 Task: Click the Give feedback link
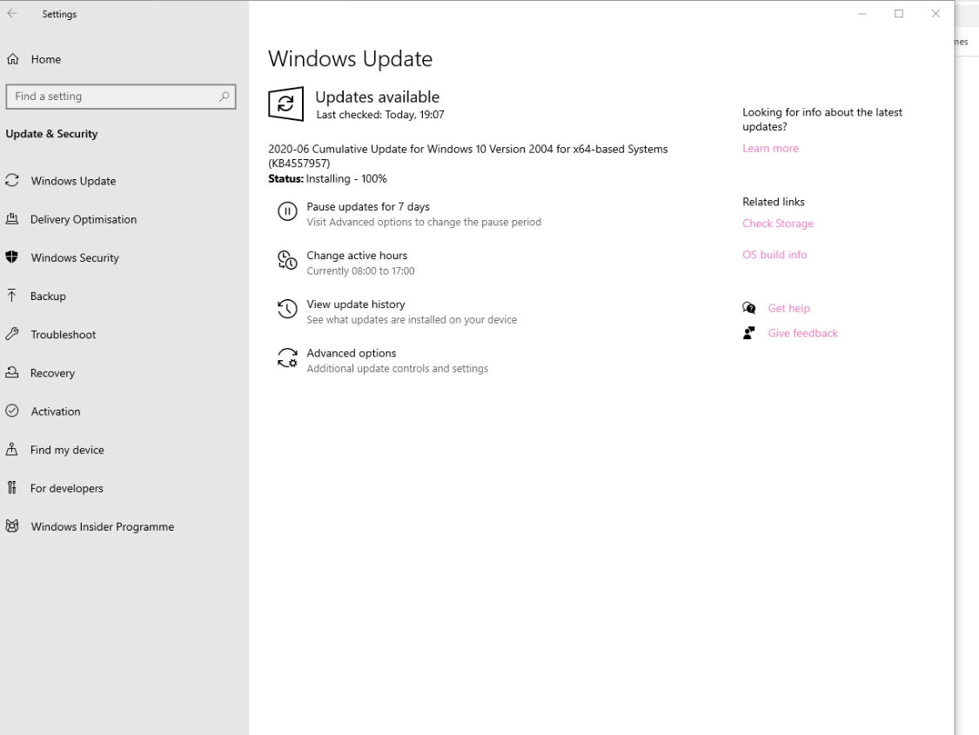[x=803, y=333]
